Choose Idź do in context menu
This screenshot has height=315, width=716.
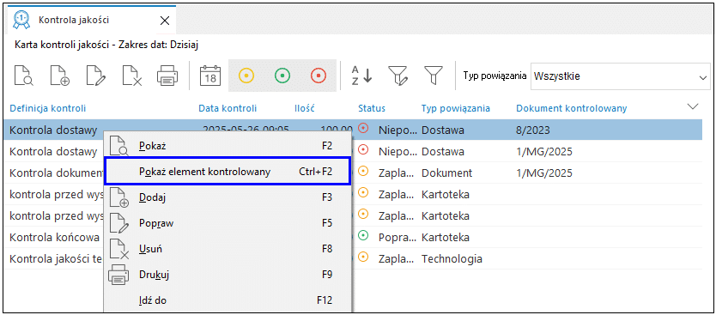(x=228, y=300)
